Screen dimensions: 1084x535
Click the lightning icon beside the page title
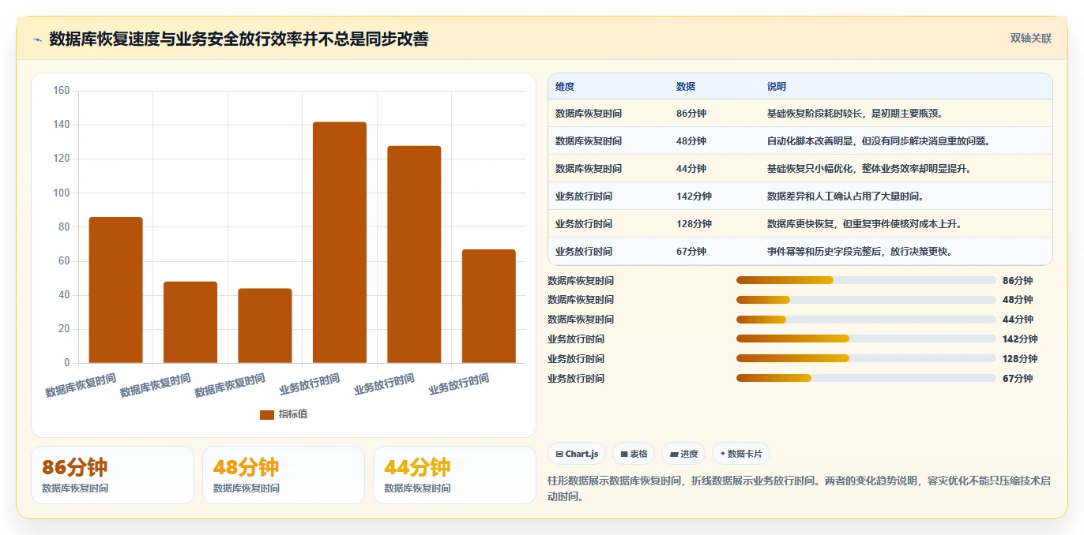tap(37, 39)
